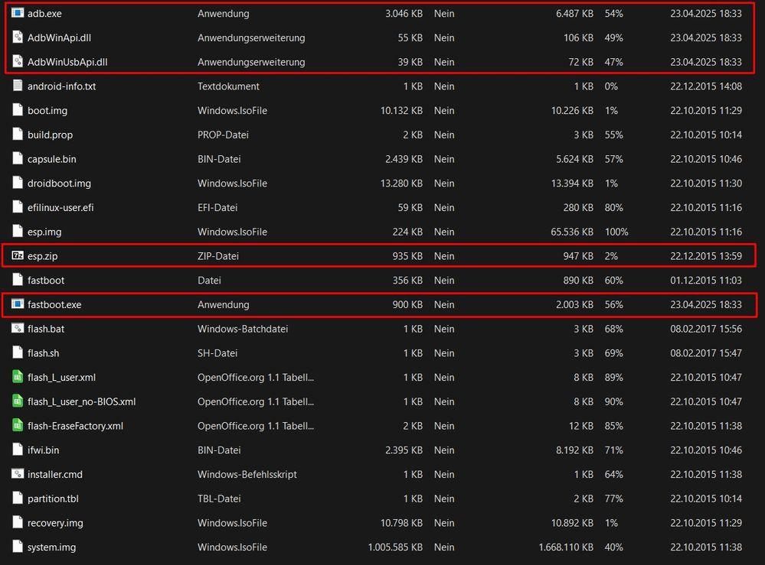Click the esp.zip archive icon
This screenshot has width=765, height=565.
(x=18, y=256)
